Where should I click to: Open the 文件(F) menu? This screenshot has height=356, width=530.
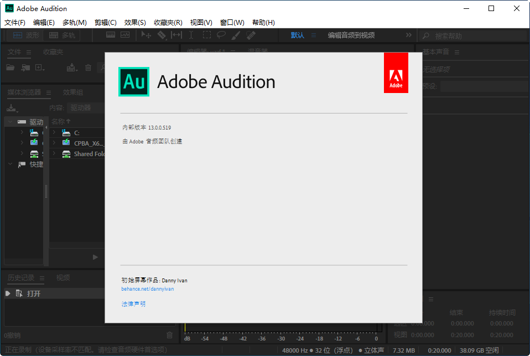pyautogui.click(x=14, y=23)
